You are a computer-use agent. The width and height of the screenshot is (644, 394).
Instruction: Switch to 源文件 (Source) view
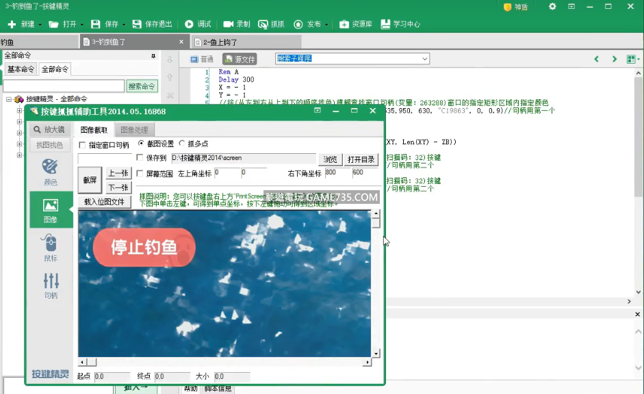pyautogui.click(x=240, y=59)
